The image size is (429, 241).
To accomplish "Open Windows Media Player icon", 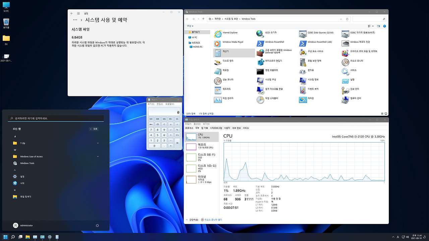I will click(x=218, y=43).
